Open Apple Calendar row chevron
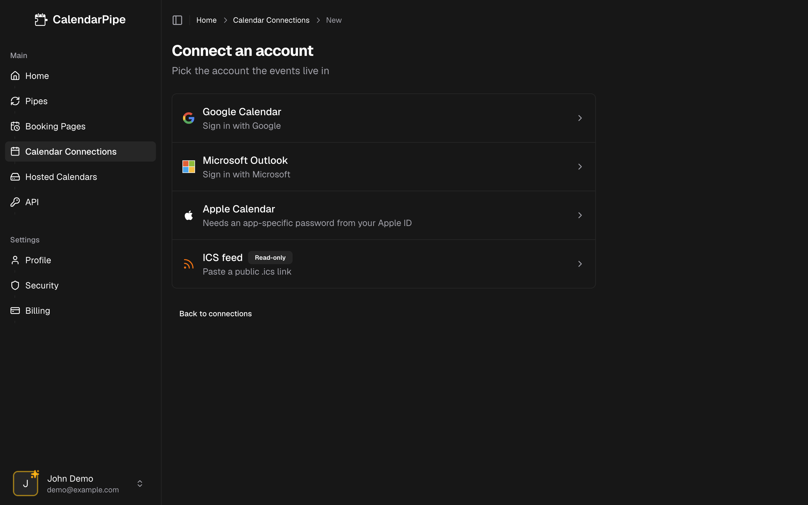The width and height of the screenshot is (808, 505). pyautogui.click(x=580, y=216)
